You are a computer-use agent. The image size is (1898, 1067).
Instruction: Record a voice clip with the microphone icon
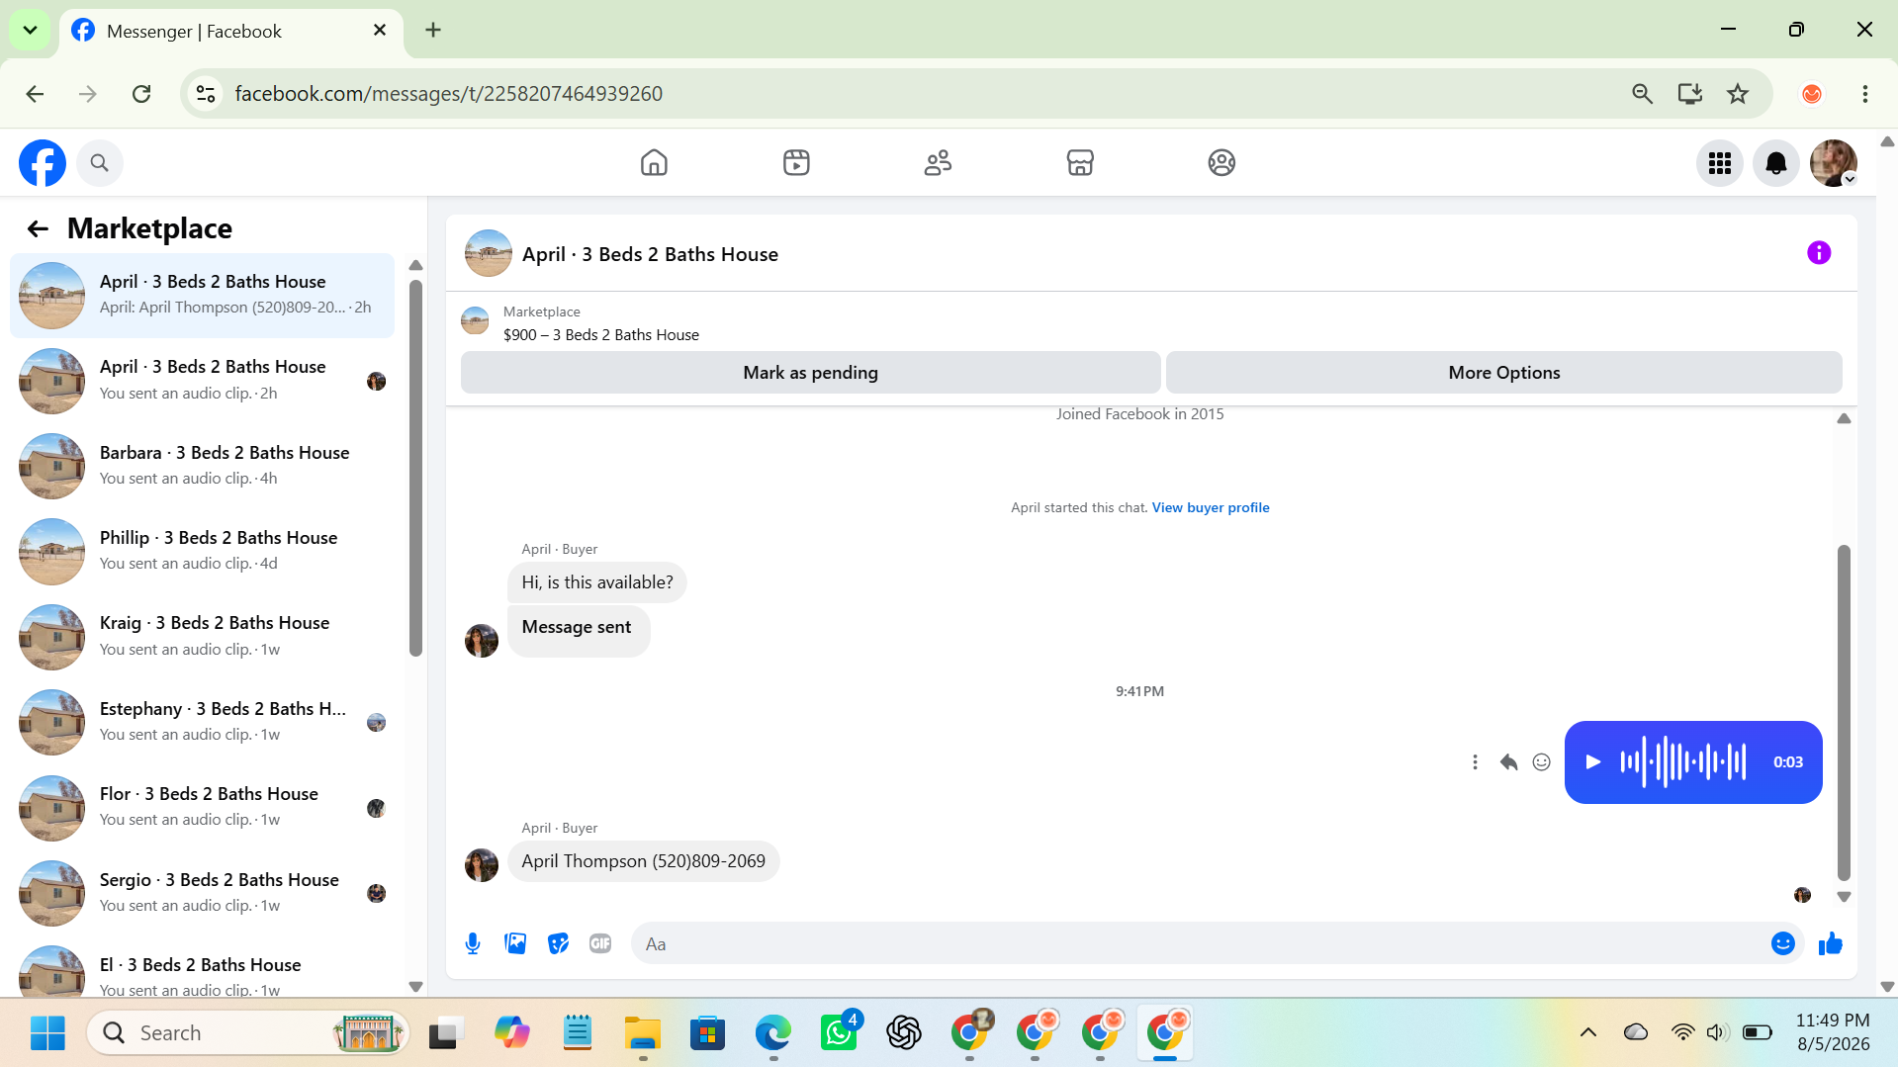click(473, 943)
